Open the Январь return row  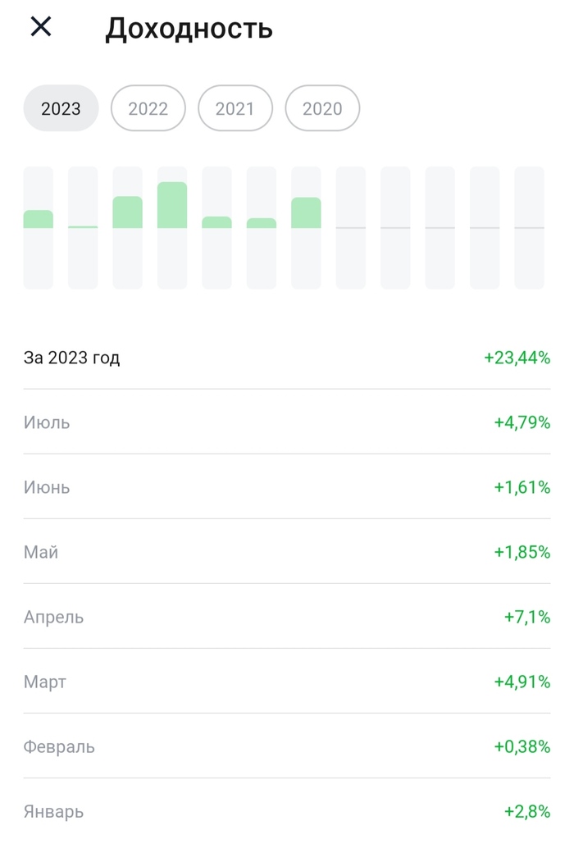[287, 811]
